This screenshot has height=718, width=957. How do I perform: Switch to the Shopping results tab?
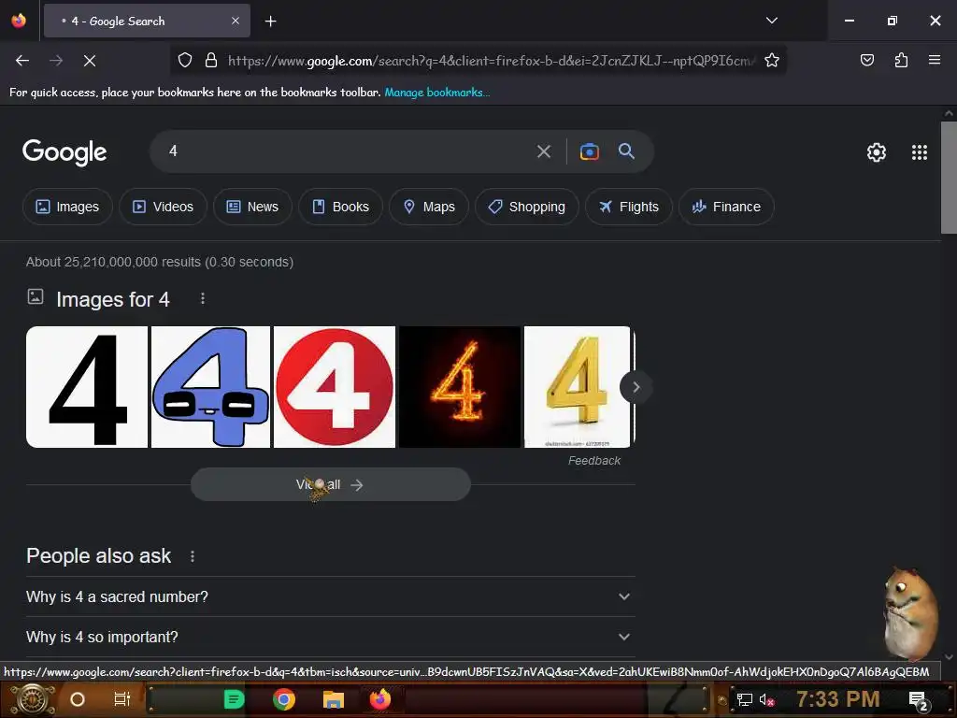coord(527,207)
